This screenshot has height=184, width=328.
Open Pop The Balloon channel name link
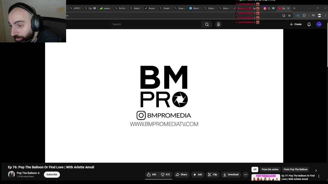click(x=27, y=173)
